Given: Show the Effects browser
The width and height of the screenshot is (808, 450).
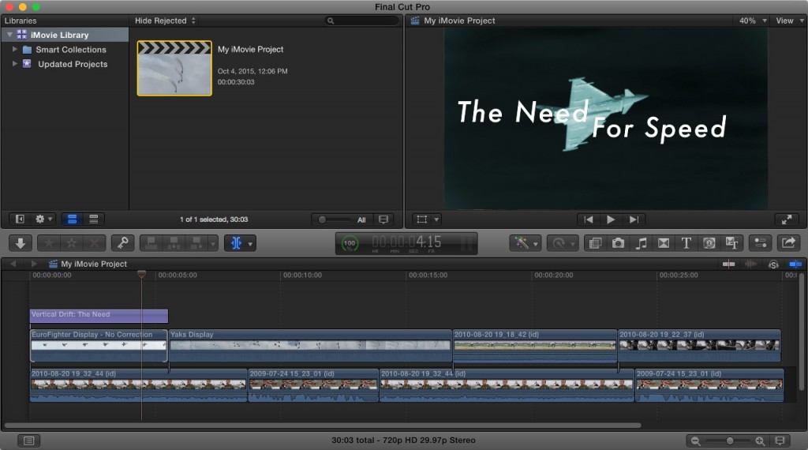Looking at the screenshot, I should click(x=595, y=243).
